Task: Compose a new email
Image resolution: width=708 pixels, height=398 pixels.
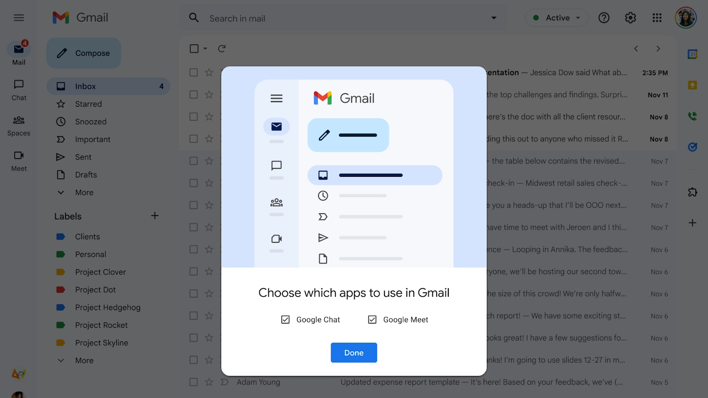Action: pos(84,53)
